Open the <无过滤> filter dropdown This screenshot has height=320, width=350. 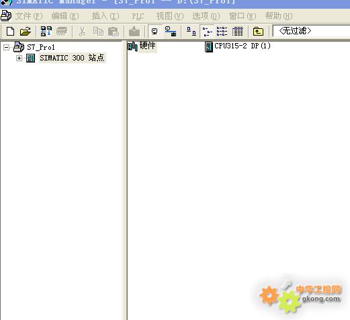311,31
